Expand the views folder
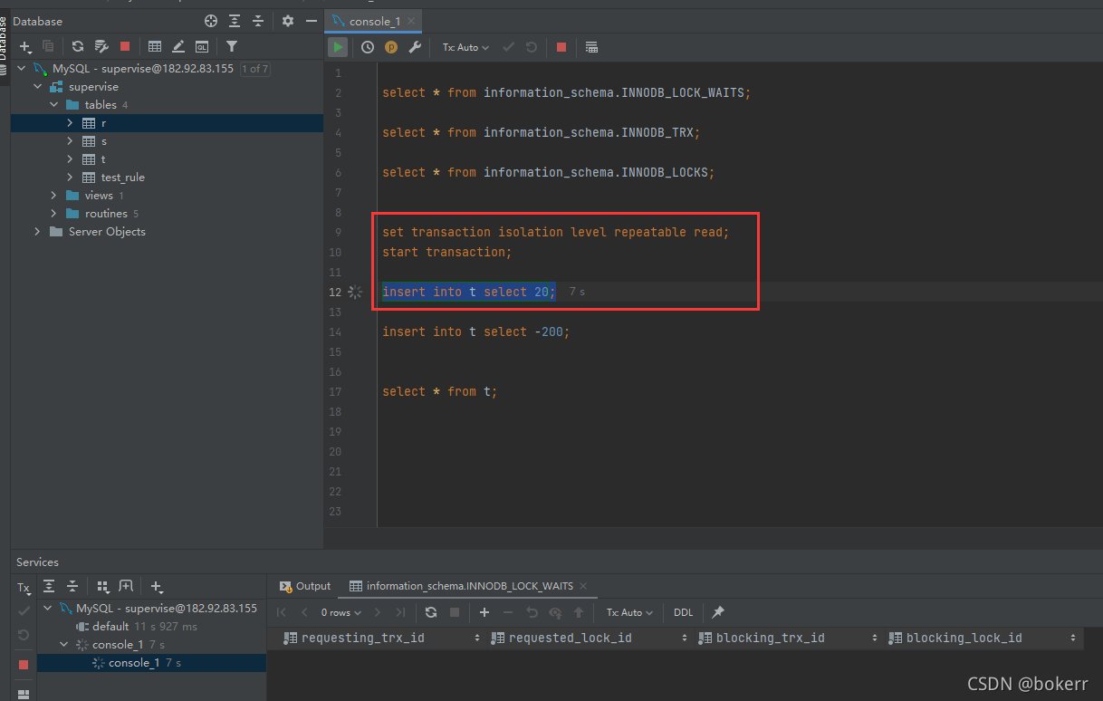This screenshot has width=1103, height=701. (x=54, y=196)
